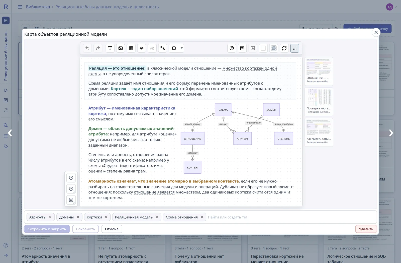Insert a formula block (Fx)
Viewport: 401px width, 263px height.
point(152,48)
